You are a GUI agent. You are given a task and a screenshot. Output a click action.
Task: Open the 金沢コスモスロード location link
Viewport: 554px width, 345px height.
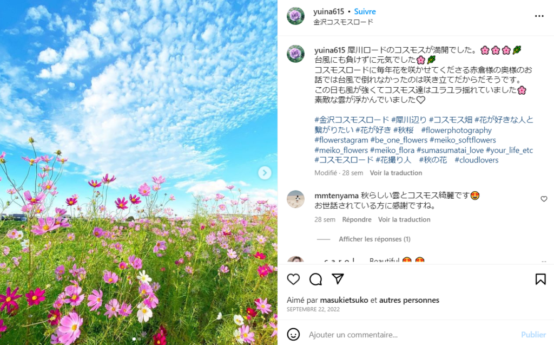click(343, 22)
